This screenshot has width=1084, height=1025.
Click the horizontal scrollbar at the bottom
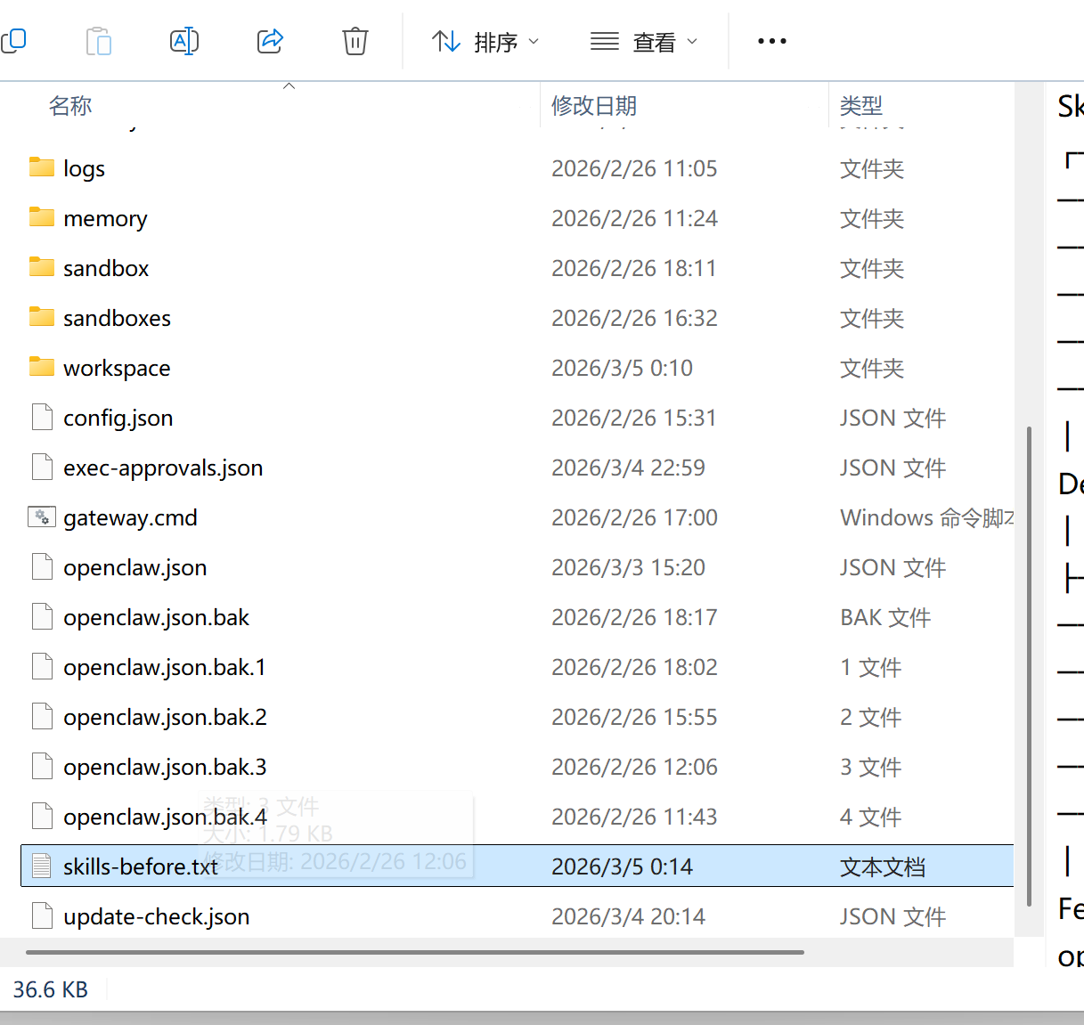[410, 953]
